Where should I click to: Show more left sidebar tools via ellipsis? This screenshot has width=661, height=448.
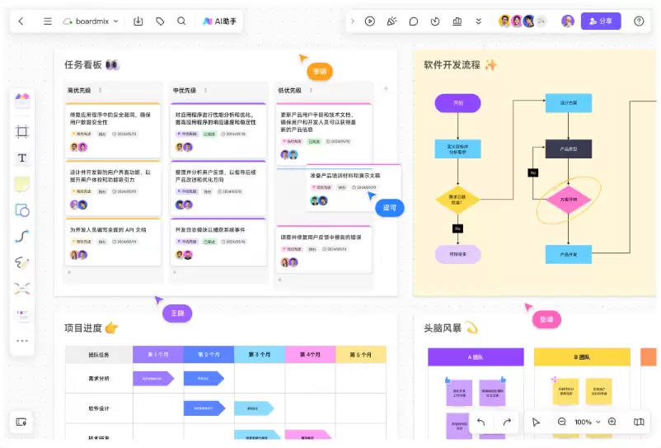[22, 341]
